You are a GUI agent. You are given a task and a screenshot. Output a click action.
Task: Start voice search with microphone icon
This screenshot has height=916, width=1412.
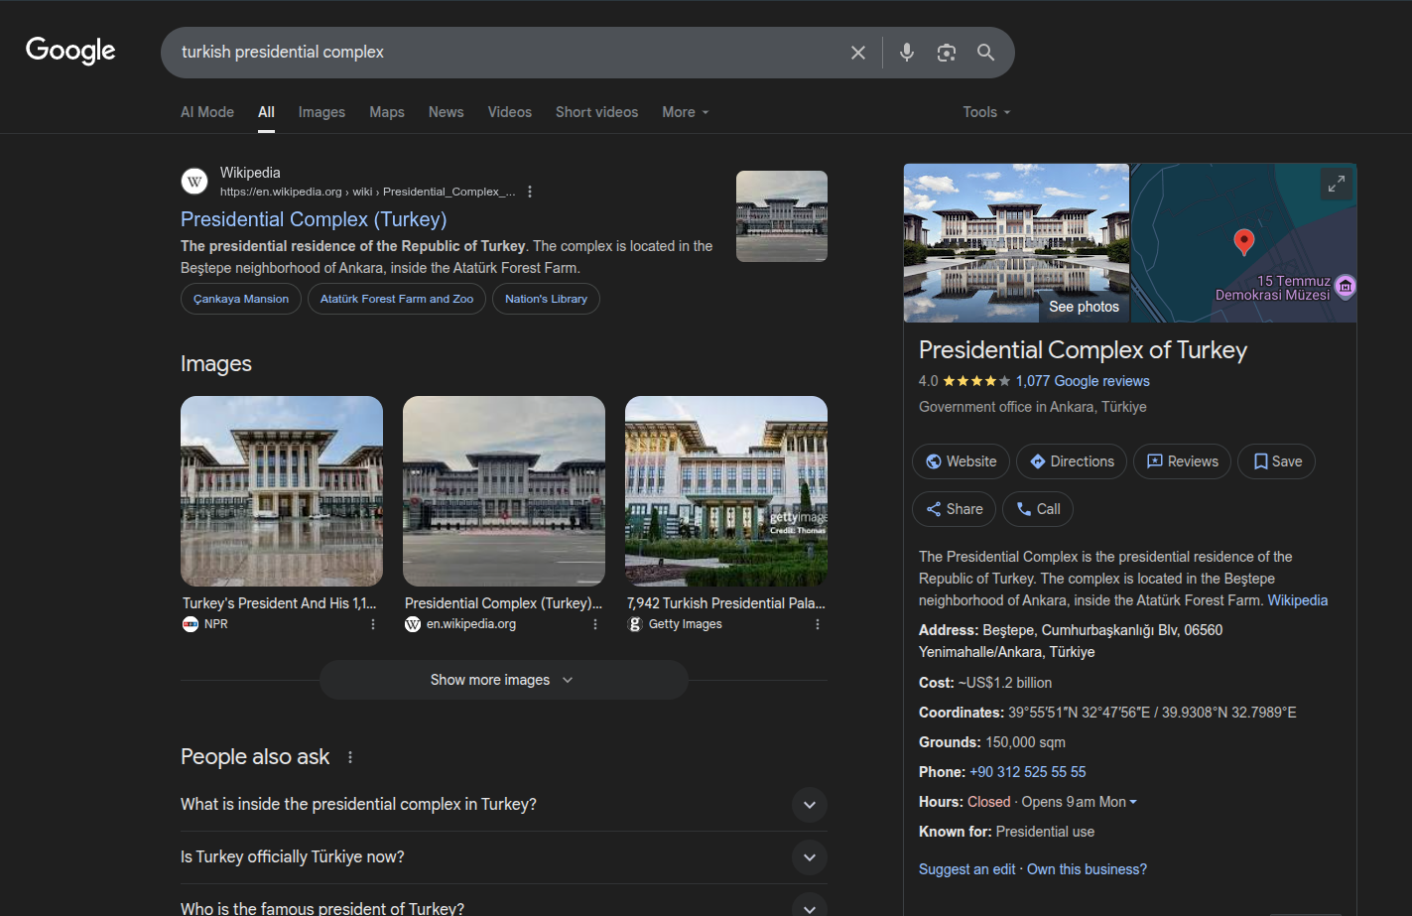coord(907,53)
